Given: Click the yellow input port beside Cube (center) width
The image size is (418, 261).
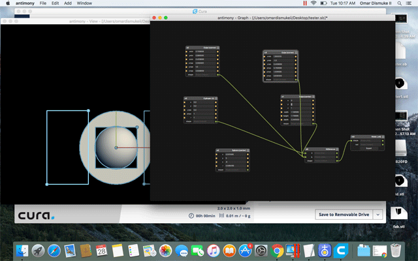Looking at the screenshot, I should (281, 112).
